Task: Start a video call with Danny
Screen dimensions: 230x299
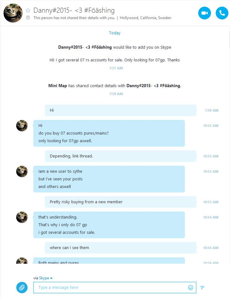Action: pos(205,13)
